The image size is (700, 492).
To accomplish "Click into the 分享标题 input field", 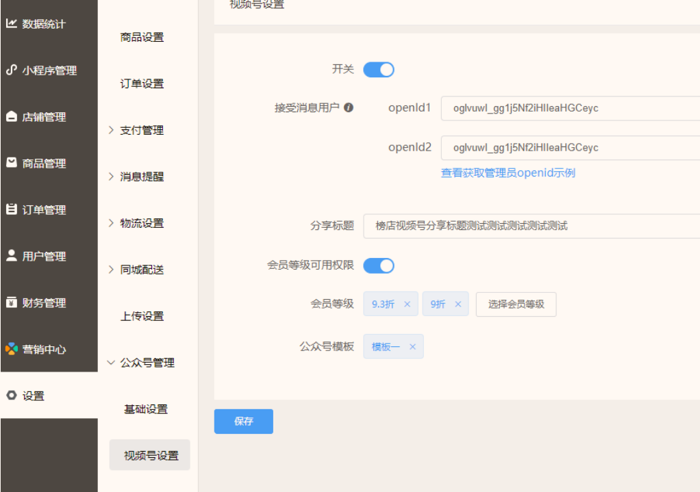I will pos(532,226).
